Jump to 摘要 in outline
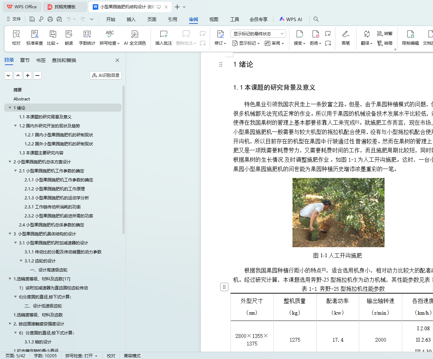The image size is (433, 359). (x=18, y=90)
